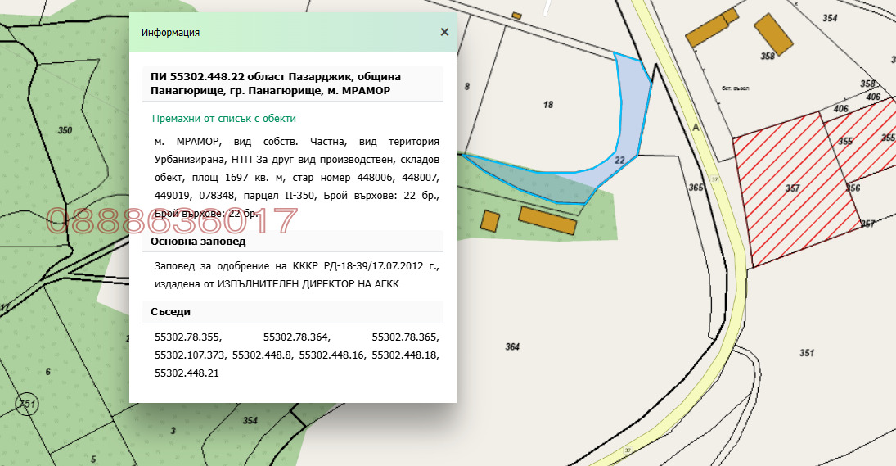896x466 pixels.
Task: Close the Информация popup
Action: [444, 32]
